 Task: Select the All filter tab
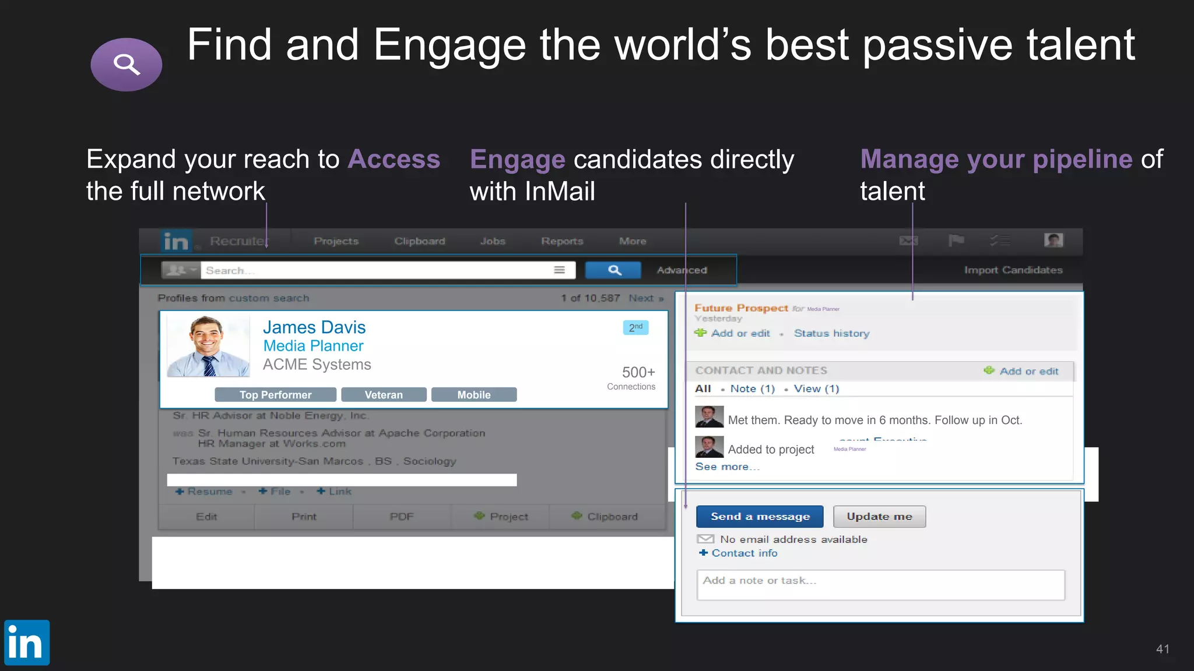pyautogui.click(x=703, y=389)
